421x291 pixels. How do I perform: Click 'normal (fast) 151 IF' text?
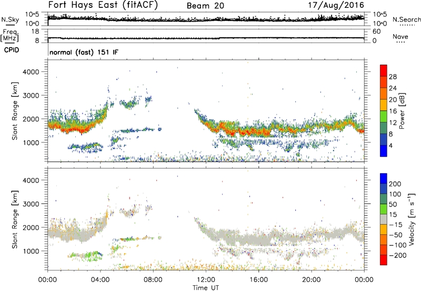coord(84,52)
